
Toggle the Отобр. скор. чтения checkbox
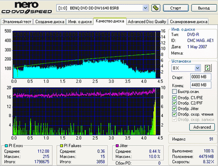[x=174, y=114]
